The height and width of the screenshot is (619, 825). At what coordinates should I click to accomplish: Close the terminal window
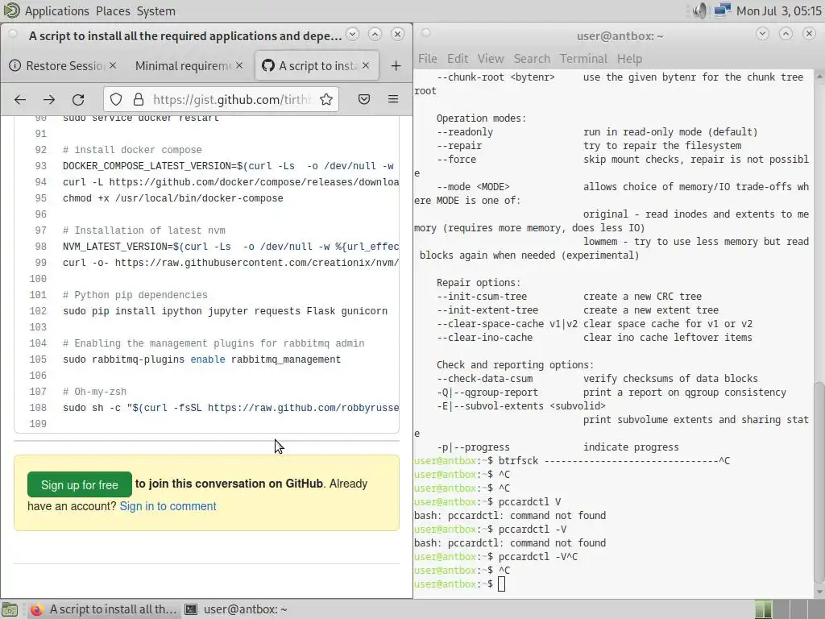[x=809, y=34]
